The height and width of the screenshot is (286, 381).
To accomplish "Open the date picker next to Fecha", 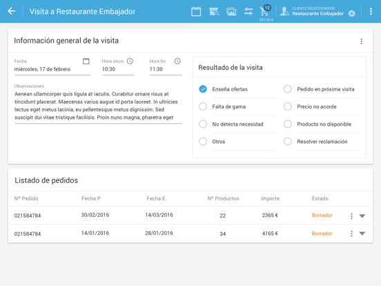I will click(x=86, y=61).
